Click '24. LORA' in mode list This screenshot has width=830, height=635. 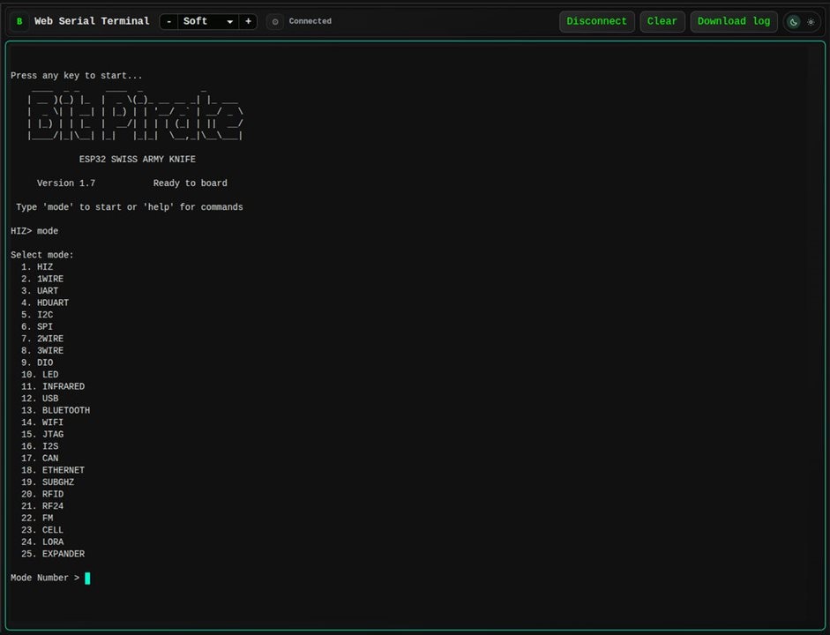42,542
